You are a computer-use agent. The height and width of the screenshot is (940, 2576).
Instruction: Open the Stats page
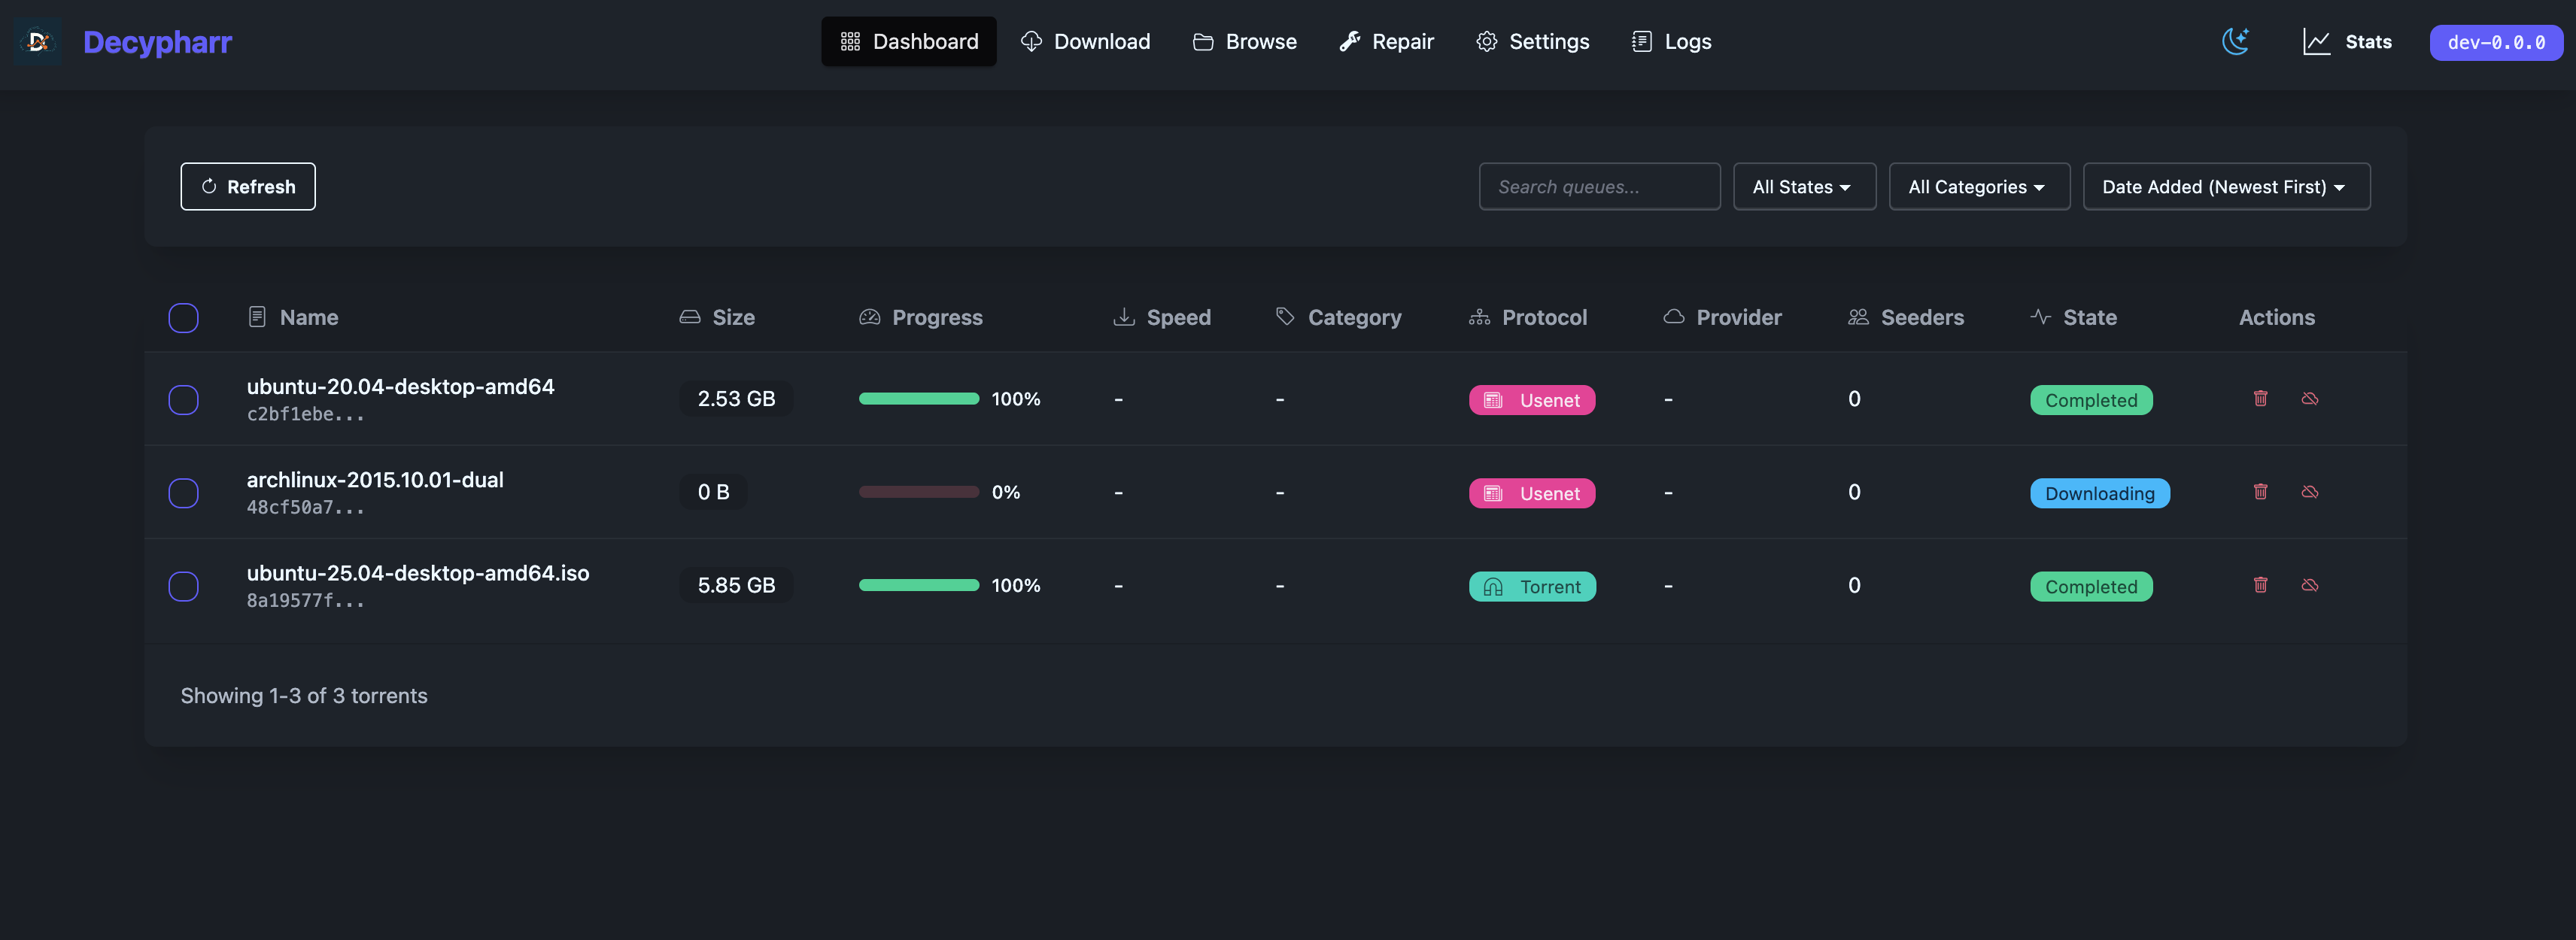[2347, 42]
